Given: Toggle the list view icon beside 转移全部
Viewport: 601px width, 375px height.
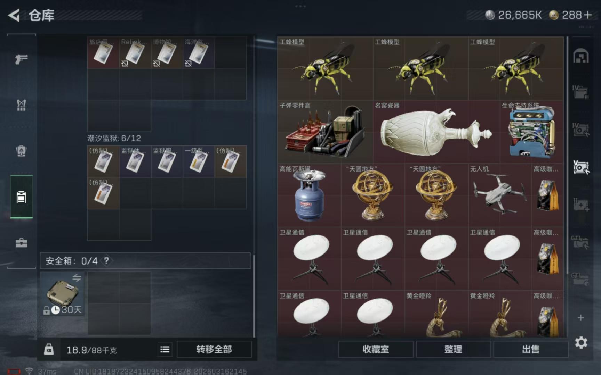Looking at the screenshot, I should (165, 349).
